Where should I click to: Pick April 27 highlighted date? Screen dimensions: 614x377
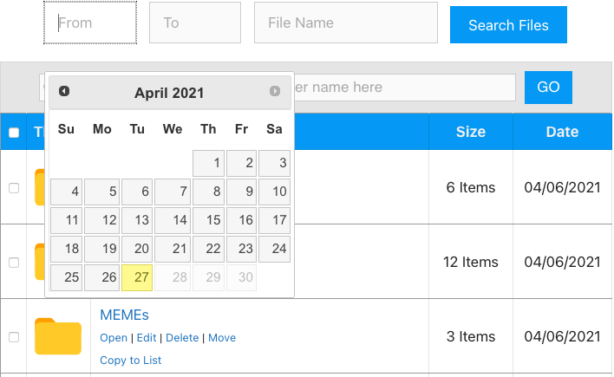click(137, 277)
